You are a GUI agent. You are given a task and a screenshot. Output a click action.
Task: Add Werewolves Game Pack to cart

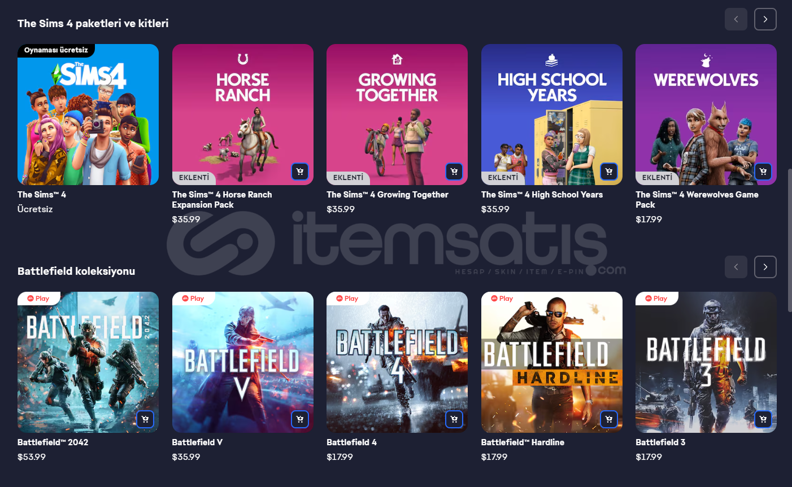pyautogui.click(x=763, y=172)
